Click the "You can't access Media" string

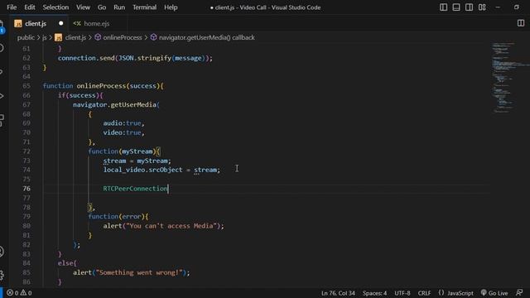(171, 226)
